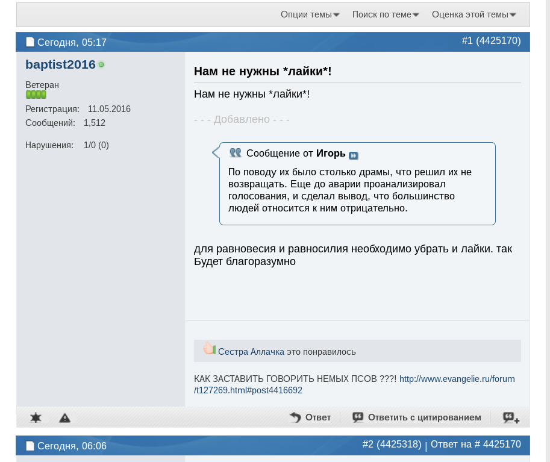This screenshot has width=550, height=462.
Task: Click the green online status indicator
Action: [101, 64]
